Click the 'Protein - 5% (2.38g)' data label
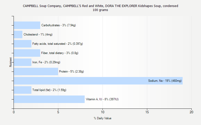The image size is (201, 125). pos(71,71)
